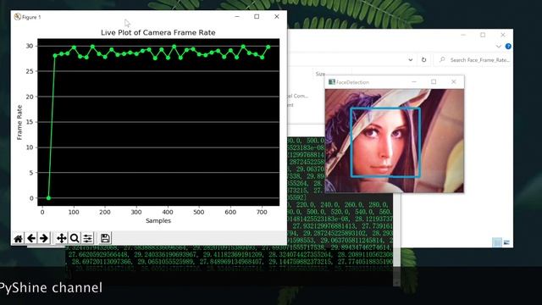The height and width of the screenshot is (305, 542).
Task: Click the Live Plot of Camera Frame Rate title
Action: click(158, 32)
